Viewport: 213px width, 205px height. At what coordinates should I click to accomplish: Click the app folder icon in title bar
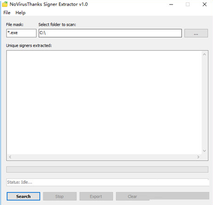[5, 4]
